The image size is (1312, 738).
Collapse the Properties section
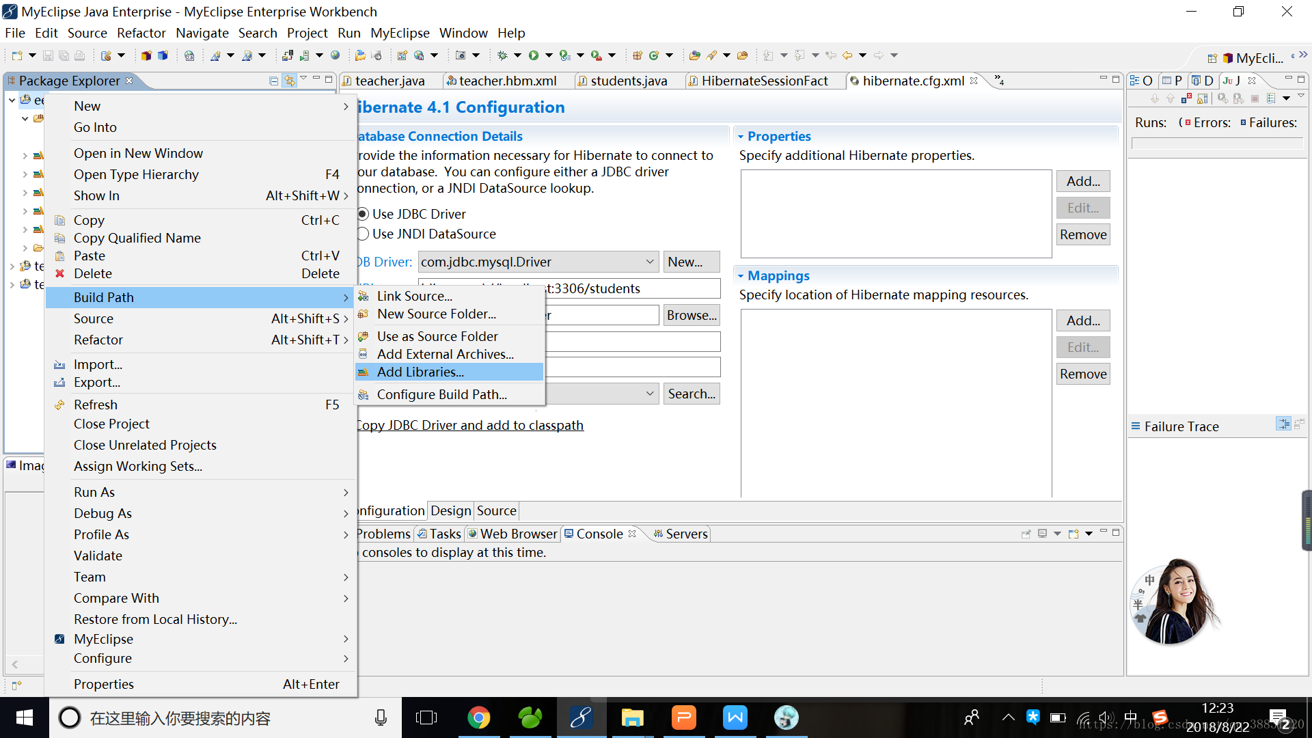pyautogui.click(x=741, y=137)
